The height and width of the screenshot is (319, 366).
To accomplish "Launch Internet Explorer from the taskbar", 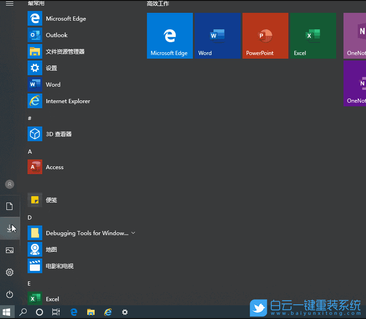I will click(108, 312).
